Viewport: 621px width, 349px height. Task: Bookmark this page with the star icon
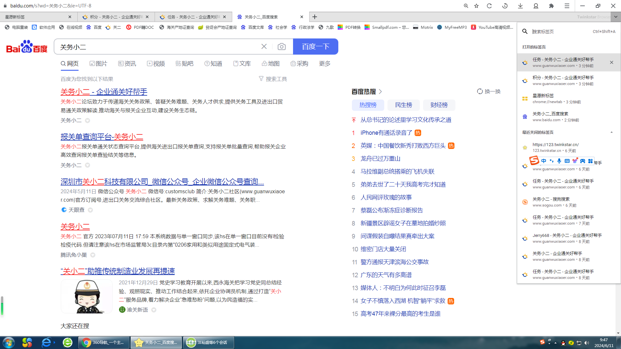(476, 6)
